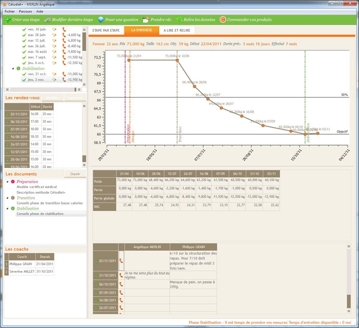The height and width of the screenshot is (328, 359).
Task: Click document icon on mar. 26 juil. row
Action: 54,46
